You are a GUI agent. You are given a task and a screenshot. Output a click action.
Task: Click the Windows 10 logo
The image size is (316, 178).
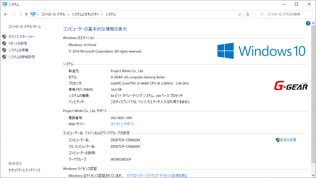click(x=262, y=51)
